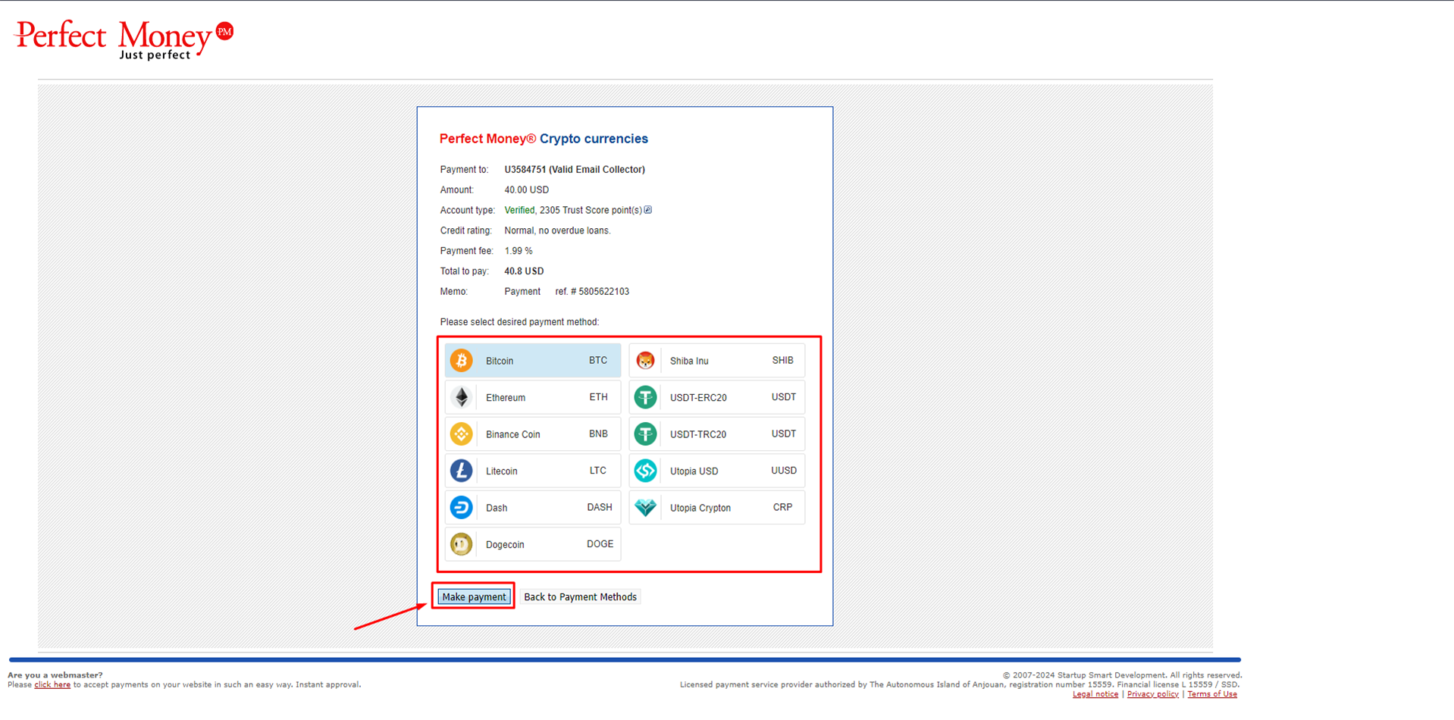Image resolution: width=1454 pixels, height=720 pixels.
Task: Go Back to Payment Methods
Action: coord(580,597)
